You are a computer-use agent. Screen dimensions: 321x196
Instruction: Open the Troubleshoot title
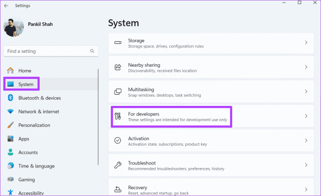click(142, 163)
